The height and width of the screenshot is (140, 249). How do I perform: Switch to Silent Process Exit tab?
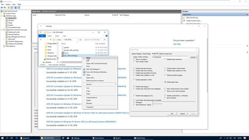click(x=166, y=54)
